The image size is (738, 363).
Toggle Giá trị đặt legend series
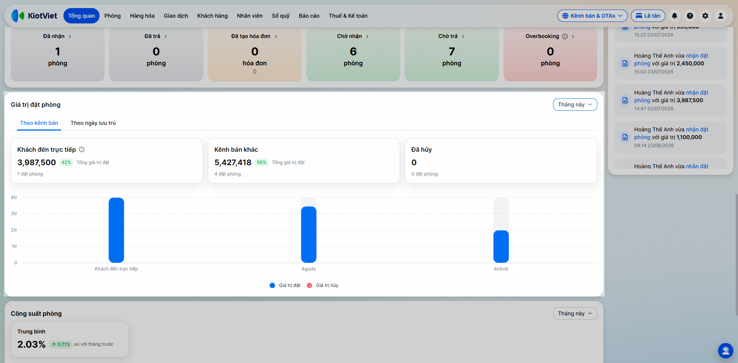click(285, 285)
